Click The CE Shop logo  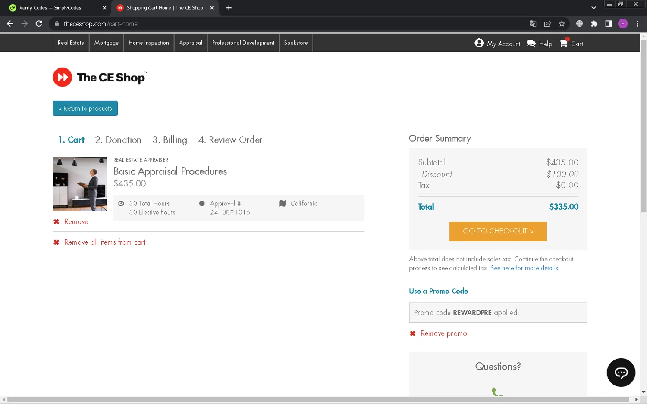[100, 77]
